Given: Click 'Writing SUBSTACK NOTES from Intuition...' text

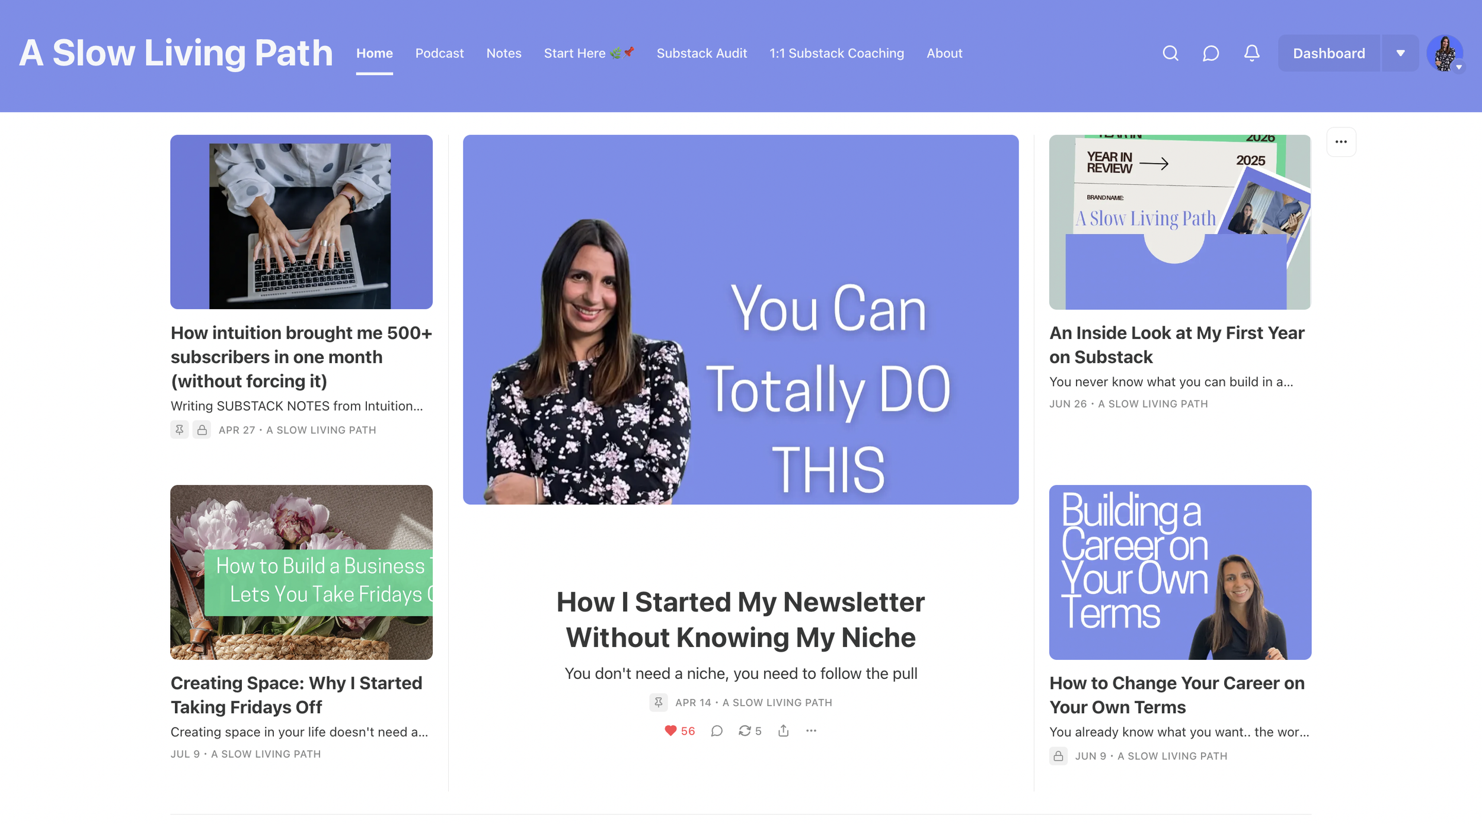Looking at the screenshot, I should pyautogui.click(x=297, y=406).
